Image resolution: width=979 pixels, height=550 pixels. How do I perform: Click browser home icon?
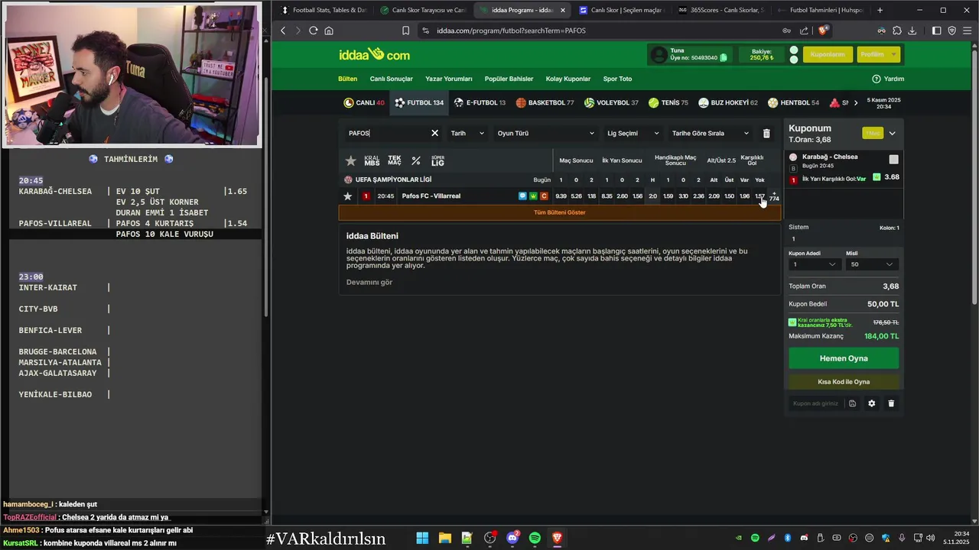(x=329, y=31)
